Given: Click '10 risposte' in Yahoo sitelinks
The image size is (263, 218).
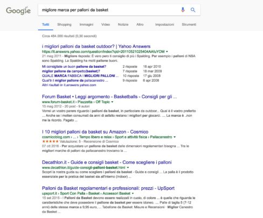Looking at the screenshot, I should (131, 76).
